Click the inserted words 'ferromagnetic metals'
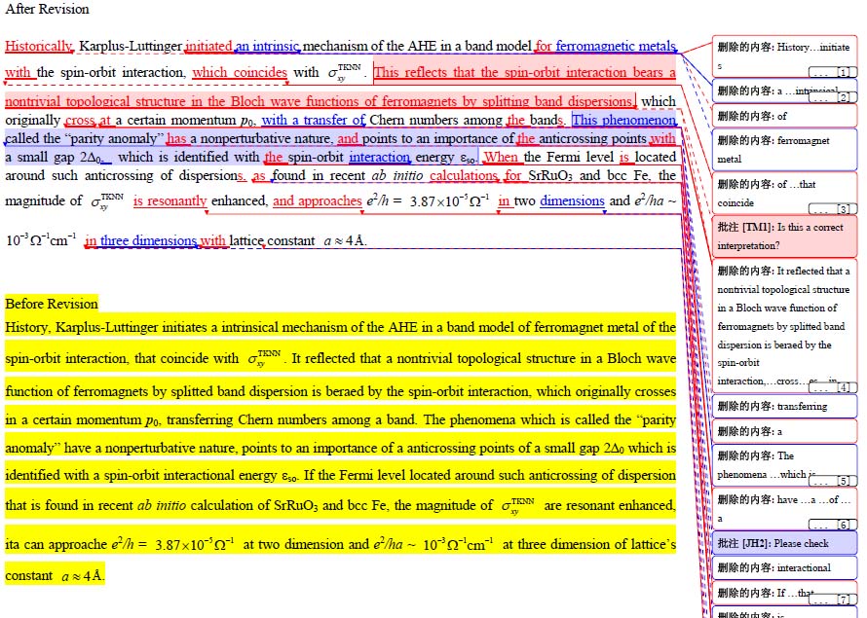This screenshot has width=867, height=618. (x=616, y=46)
